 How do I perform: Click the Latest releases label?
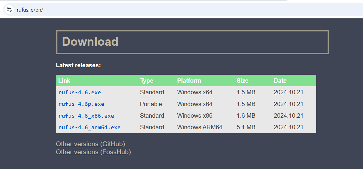(x=79, y=65)
